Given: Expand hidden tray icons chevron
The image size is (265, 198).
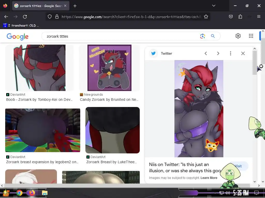Looking at the screenshot, I should (x=215, y=193).
